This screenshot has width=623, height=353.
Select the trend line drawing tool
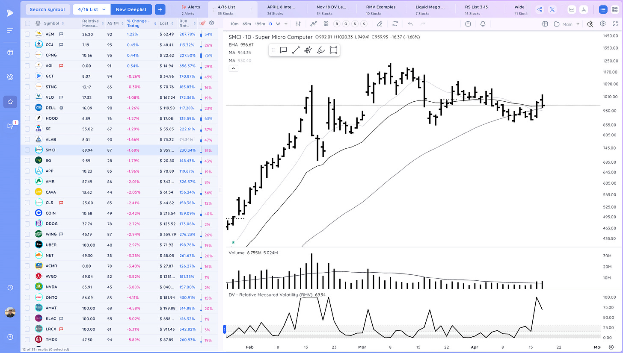tap(295, 50)
